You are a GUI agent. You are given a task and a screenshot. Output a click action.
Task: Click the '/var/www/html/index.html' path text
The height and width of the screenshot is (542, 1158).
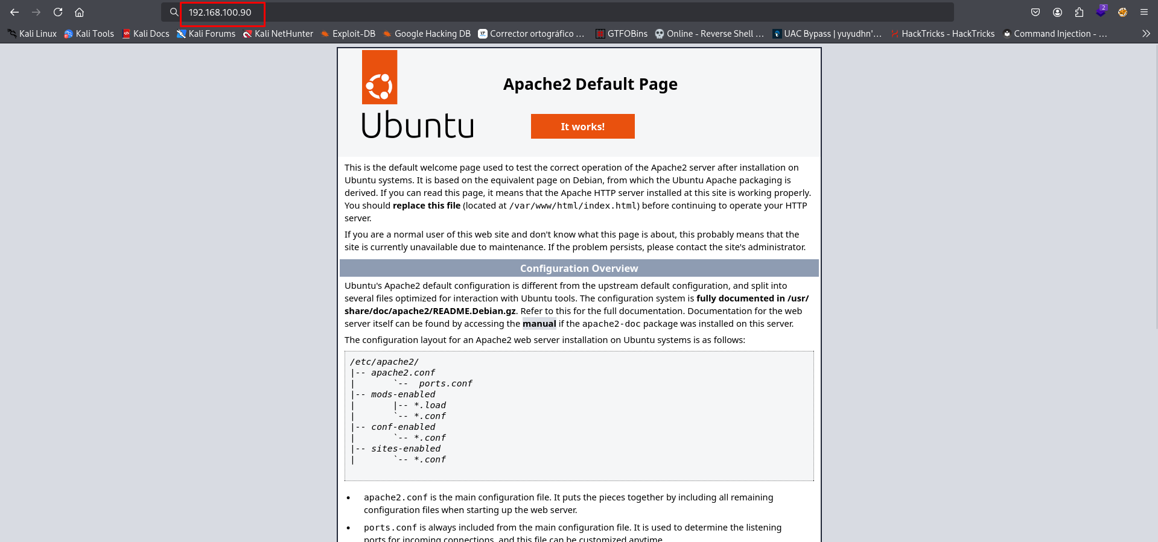(x=573, y=206)
